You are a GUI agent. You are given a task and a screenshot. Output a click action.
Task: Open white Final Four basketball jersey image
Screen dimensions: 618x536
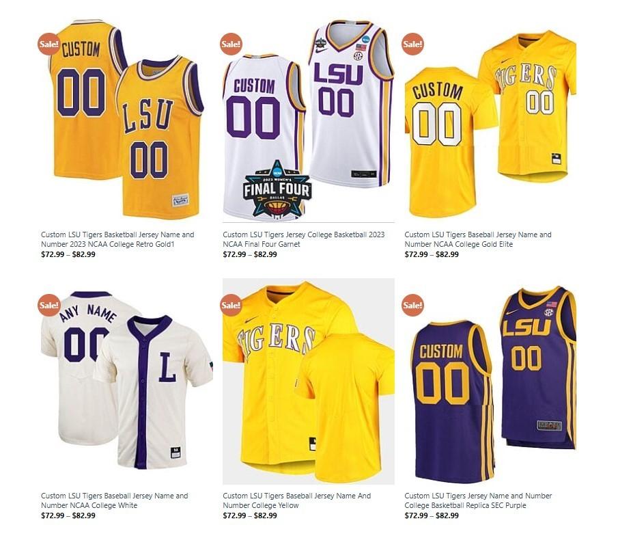(x=309, y=120)
